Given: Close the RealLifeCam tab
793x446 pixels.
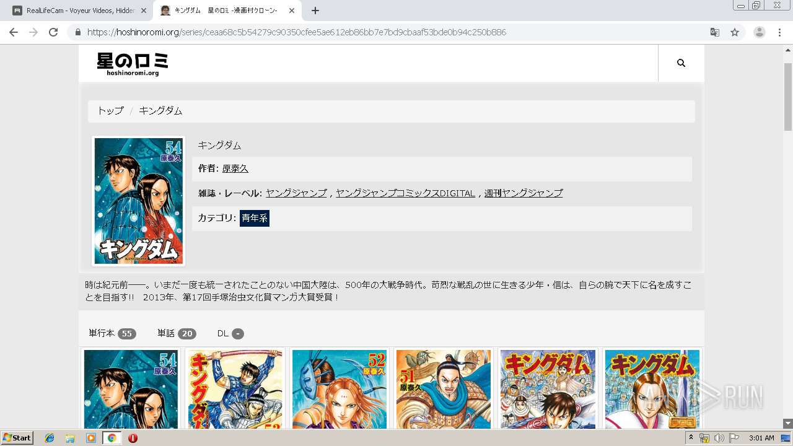Looking at the screenshot, I should (x=144, y=11).
